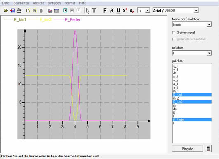Open the x-Achse variable dropdown
Image resolution: width=219 pixels, height=159 pixels.
(209, 53)
